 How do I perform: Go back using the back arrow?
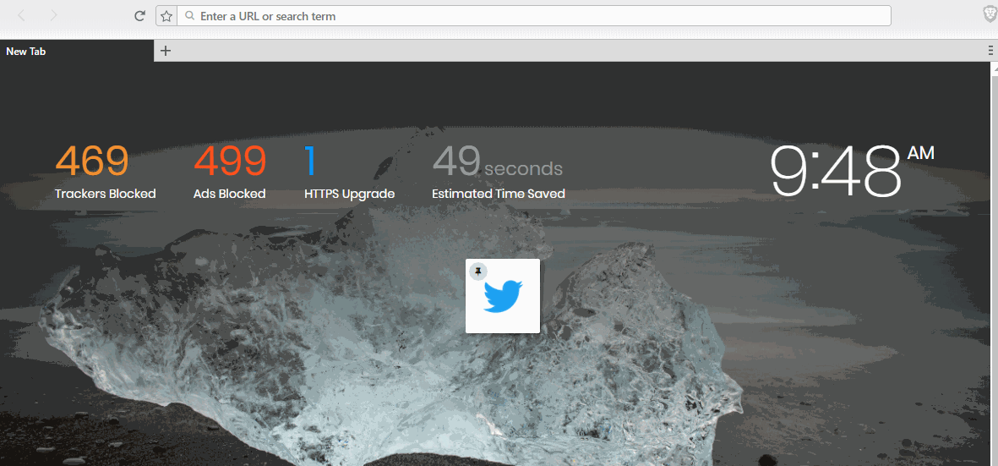pyautogui.click(x=21, y=16)
